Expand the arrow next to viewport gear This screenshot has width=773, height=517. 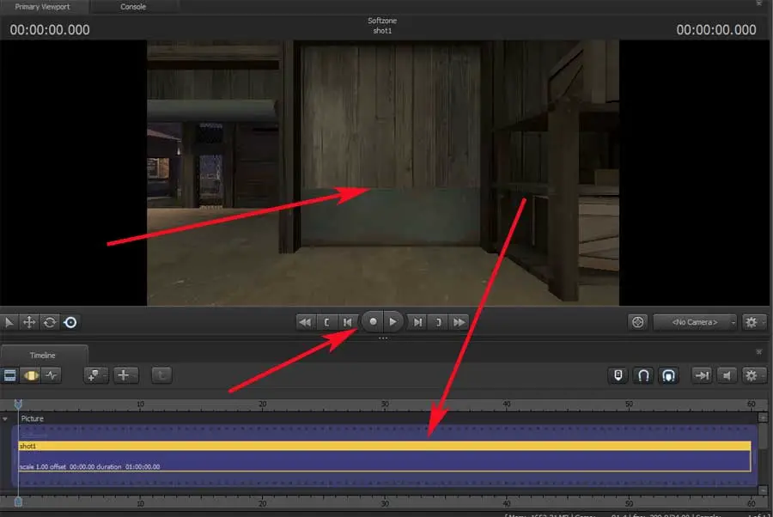[764, 322]
